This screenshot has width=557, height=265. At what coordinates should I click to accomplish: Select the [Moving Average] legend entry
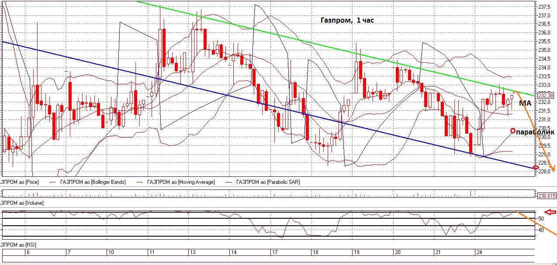(181, 182)
